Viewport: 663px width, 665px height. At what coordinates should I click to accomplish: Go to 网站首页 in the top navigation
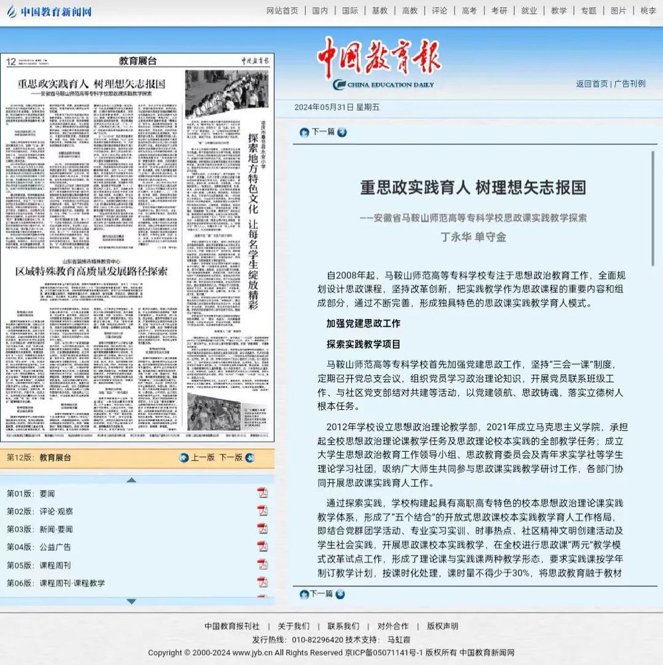pos(282,11)
